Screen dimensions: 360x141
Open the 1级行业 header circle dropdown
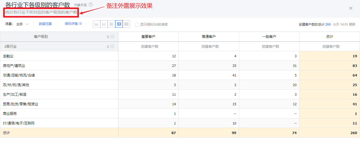click(112, 47)
